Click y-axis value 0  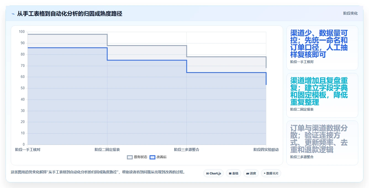pyautogui.click(x=23, y=145)
